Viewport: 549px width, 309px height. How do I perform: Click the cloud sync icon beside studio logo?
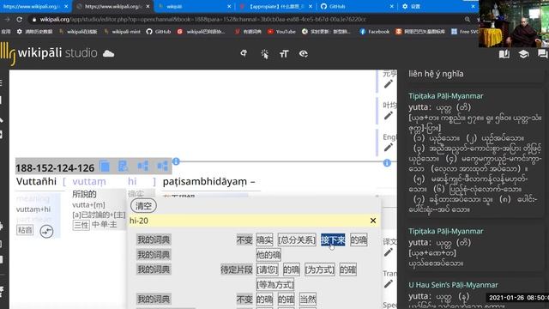click(x=109, y=53)
